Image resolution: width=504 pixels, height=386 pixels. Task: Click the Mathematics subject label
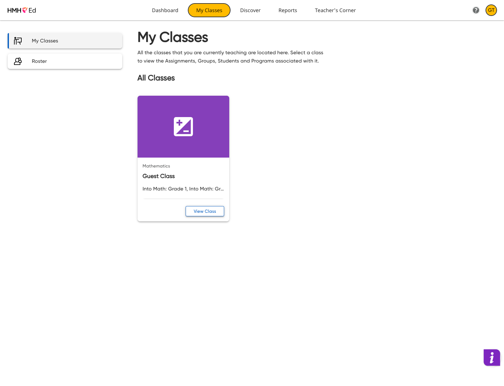(156, 166)
